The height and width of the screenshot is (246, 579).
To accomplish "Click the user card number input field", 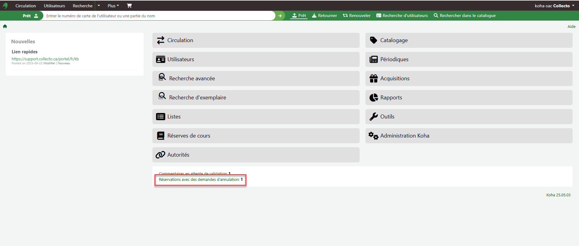I will click(159, 16).
